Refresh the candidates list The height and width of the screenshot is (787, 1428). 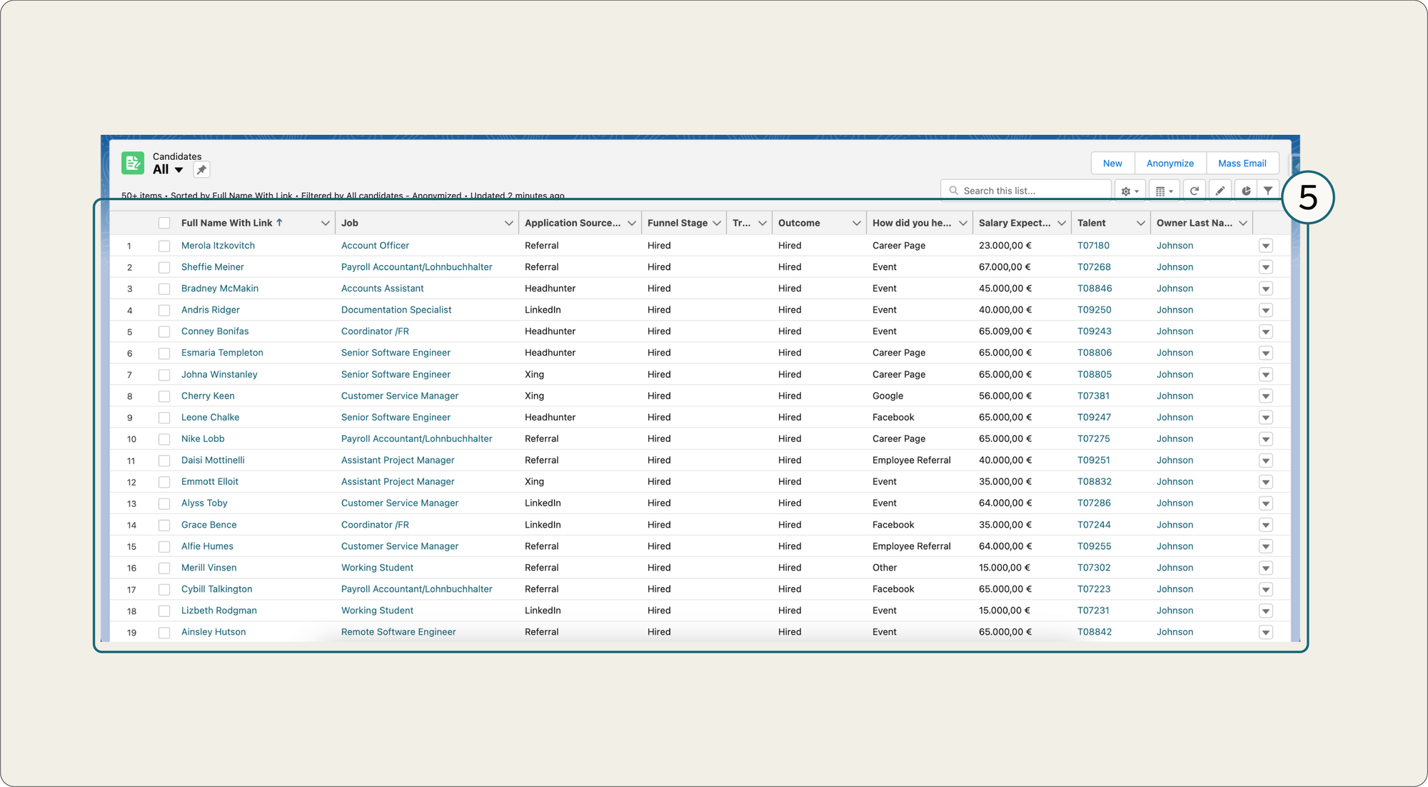tap(1194, 190)
